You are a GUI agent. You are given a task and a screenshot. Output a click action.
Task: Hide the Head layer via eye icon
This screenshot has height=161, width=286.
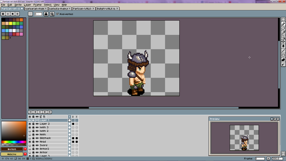tap(30, 142)
